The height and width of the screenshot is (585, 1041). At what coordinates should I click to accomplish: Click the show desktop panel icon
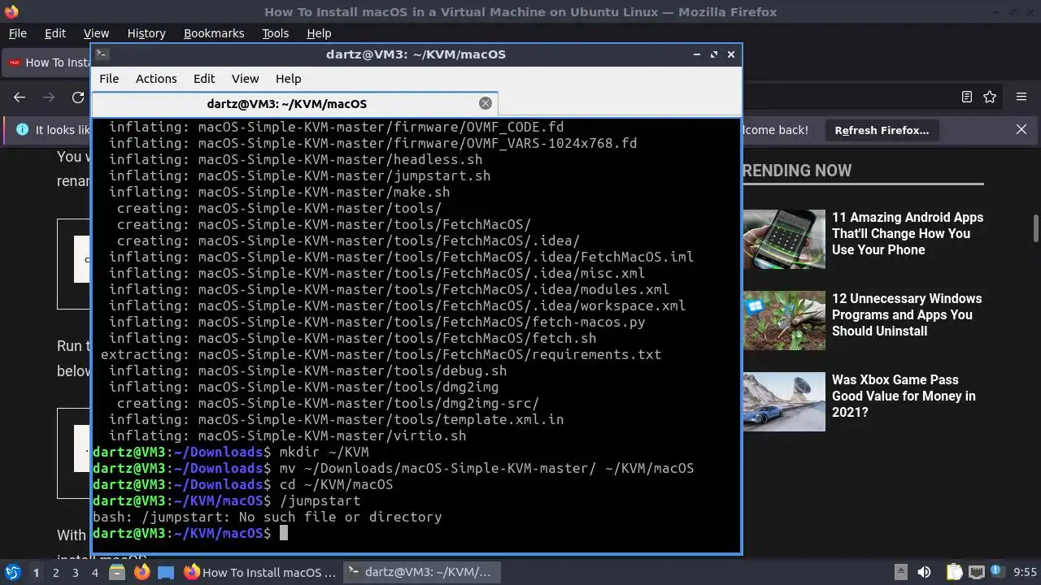coord(166,573)
